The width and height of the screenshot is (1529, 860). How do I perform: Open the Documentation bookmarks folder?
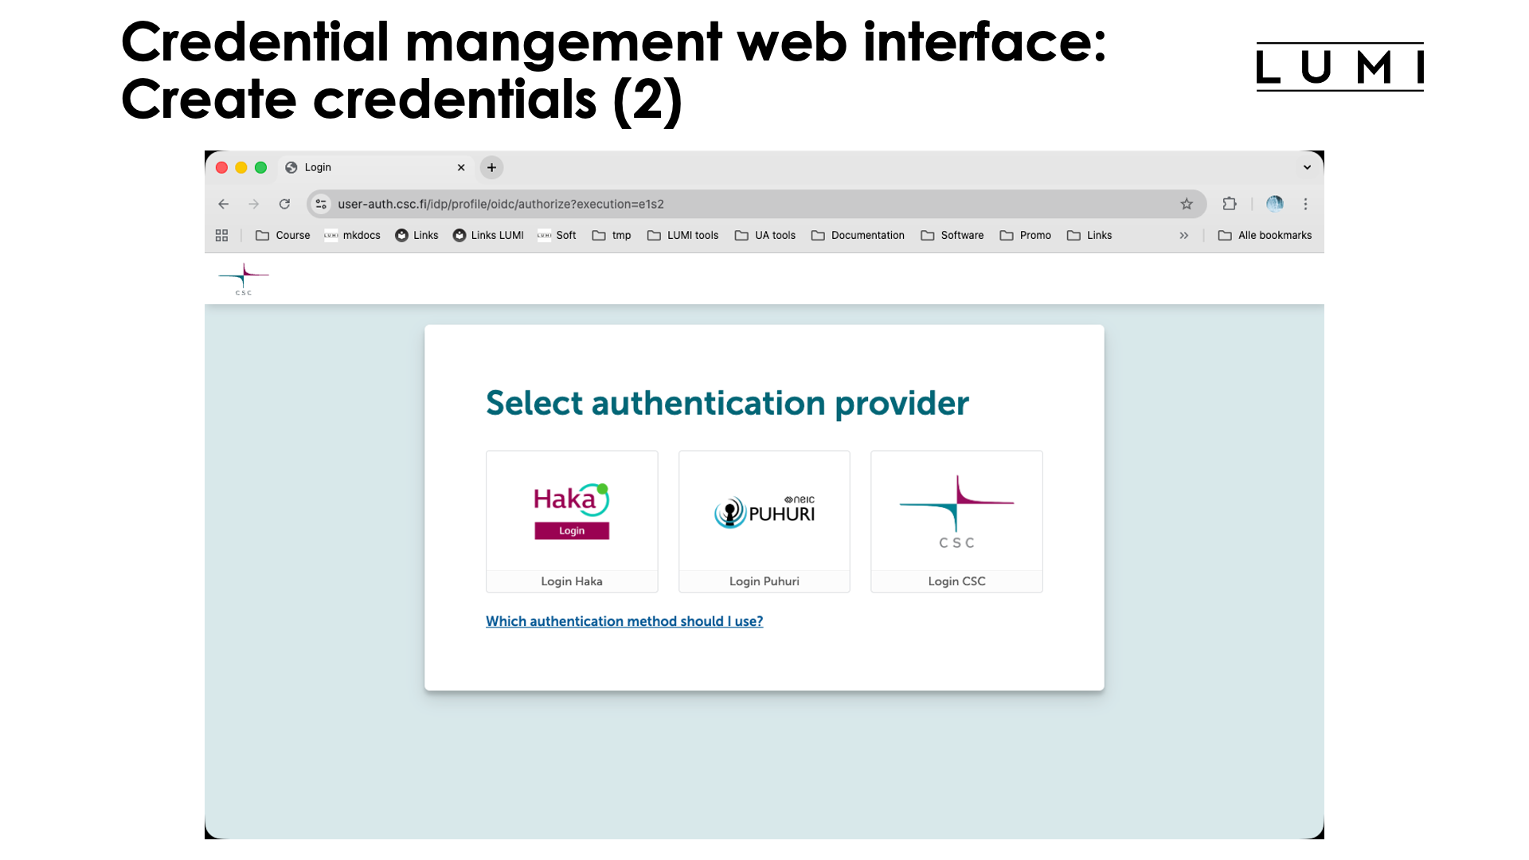867,235
